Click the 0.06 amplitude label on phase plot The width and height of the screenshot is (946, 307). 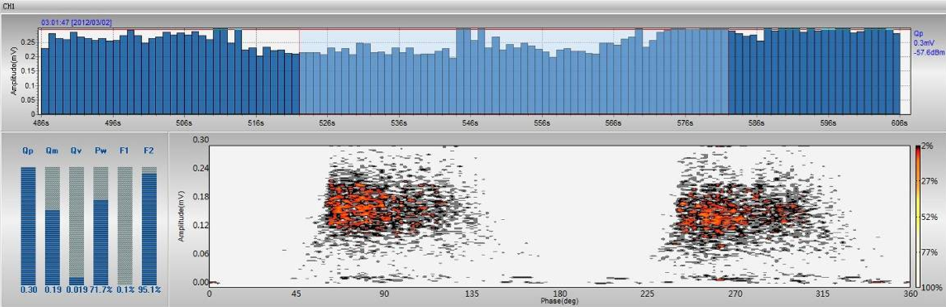click(199, 253)
